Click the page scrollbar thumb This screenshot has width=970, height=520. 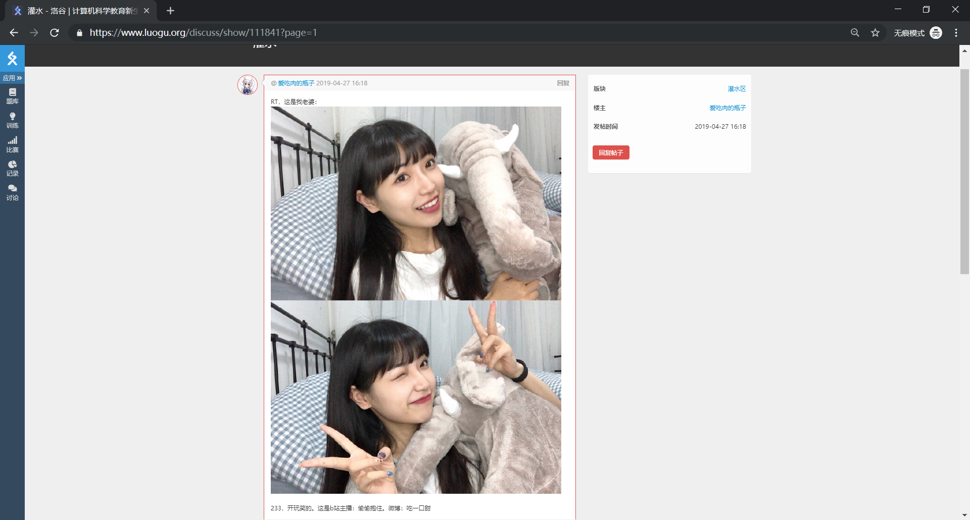coord(964,172)
